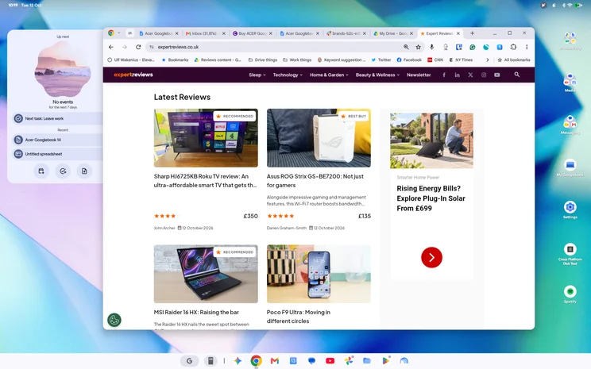Viewport: 591px width, 369px height.
Task: Open Expert Reviews' LinkedIn icon
Action: pyautogui.click(x=458, y=75)
